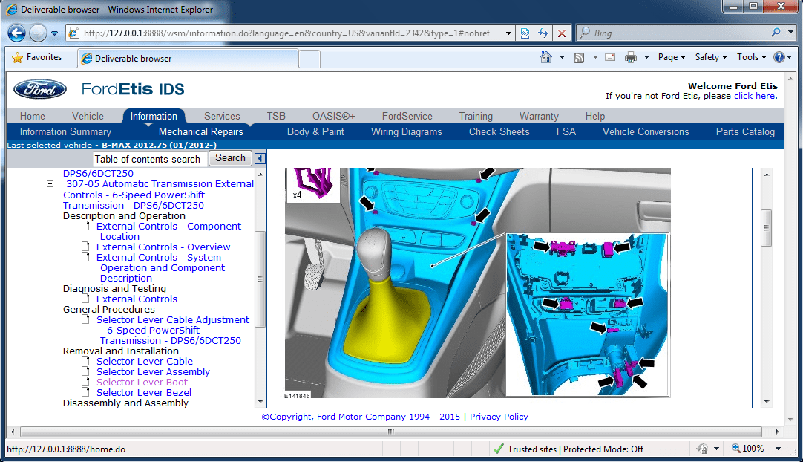Open search provider dropdown arrow
The height and width of the screenshot is (462, 803).
pyautogui.click(x=790, y=32)
